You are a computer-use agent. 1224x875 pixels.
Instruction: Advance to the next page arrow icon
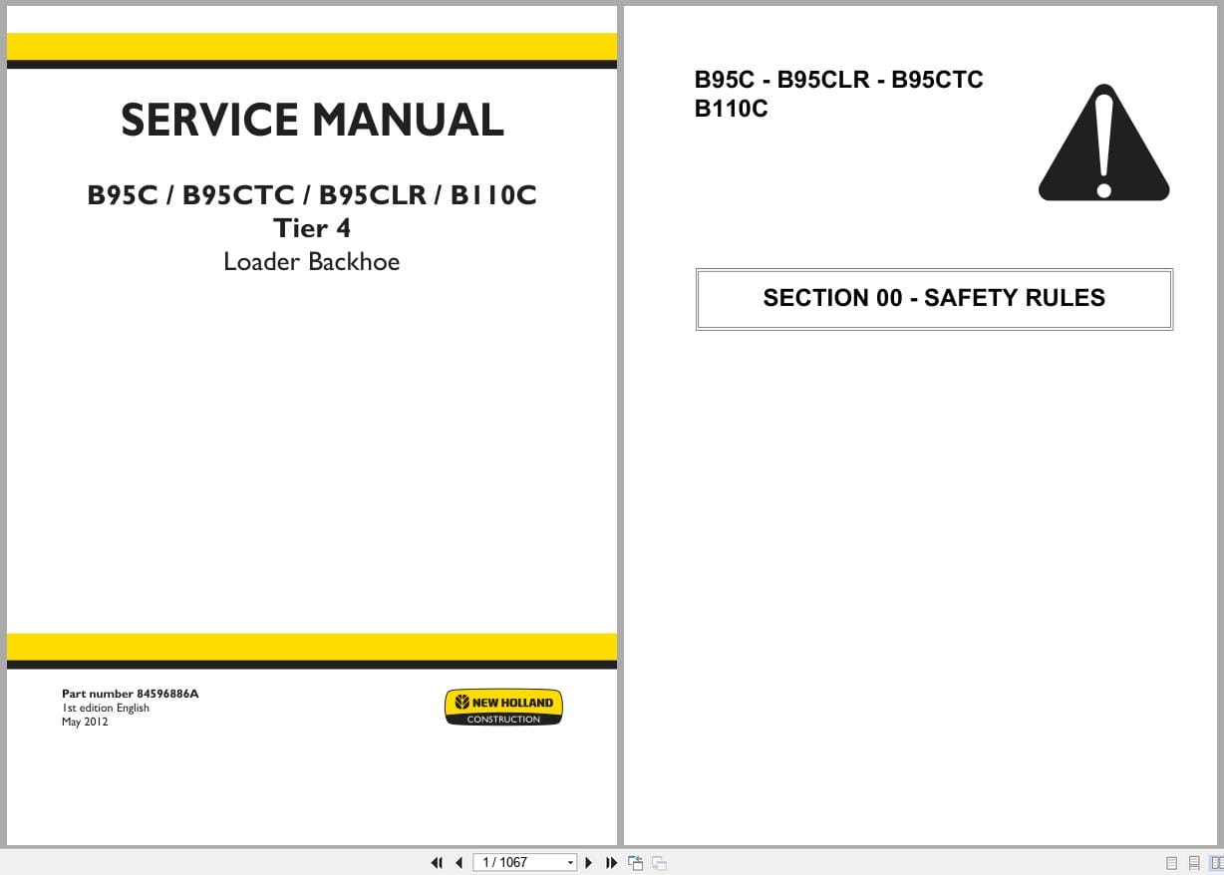(x=588, y=862)
